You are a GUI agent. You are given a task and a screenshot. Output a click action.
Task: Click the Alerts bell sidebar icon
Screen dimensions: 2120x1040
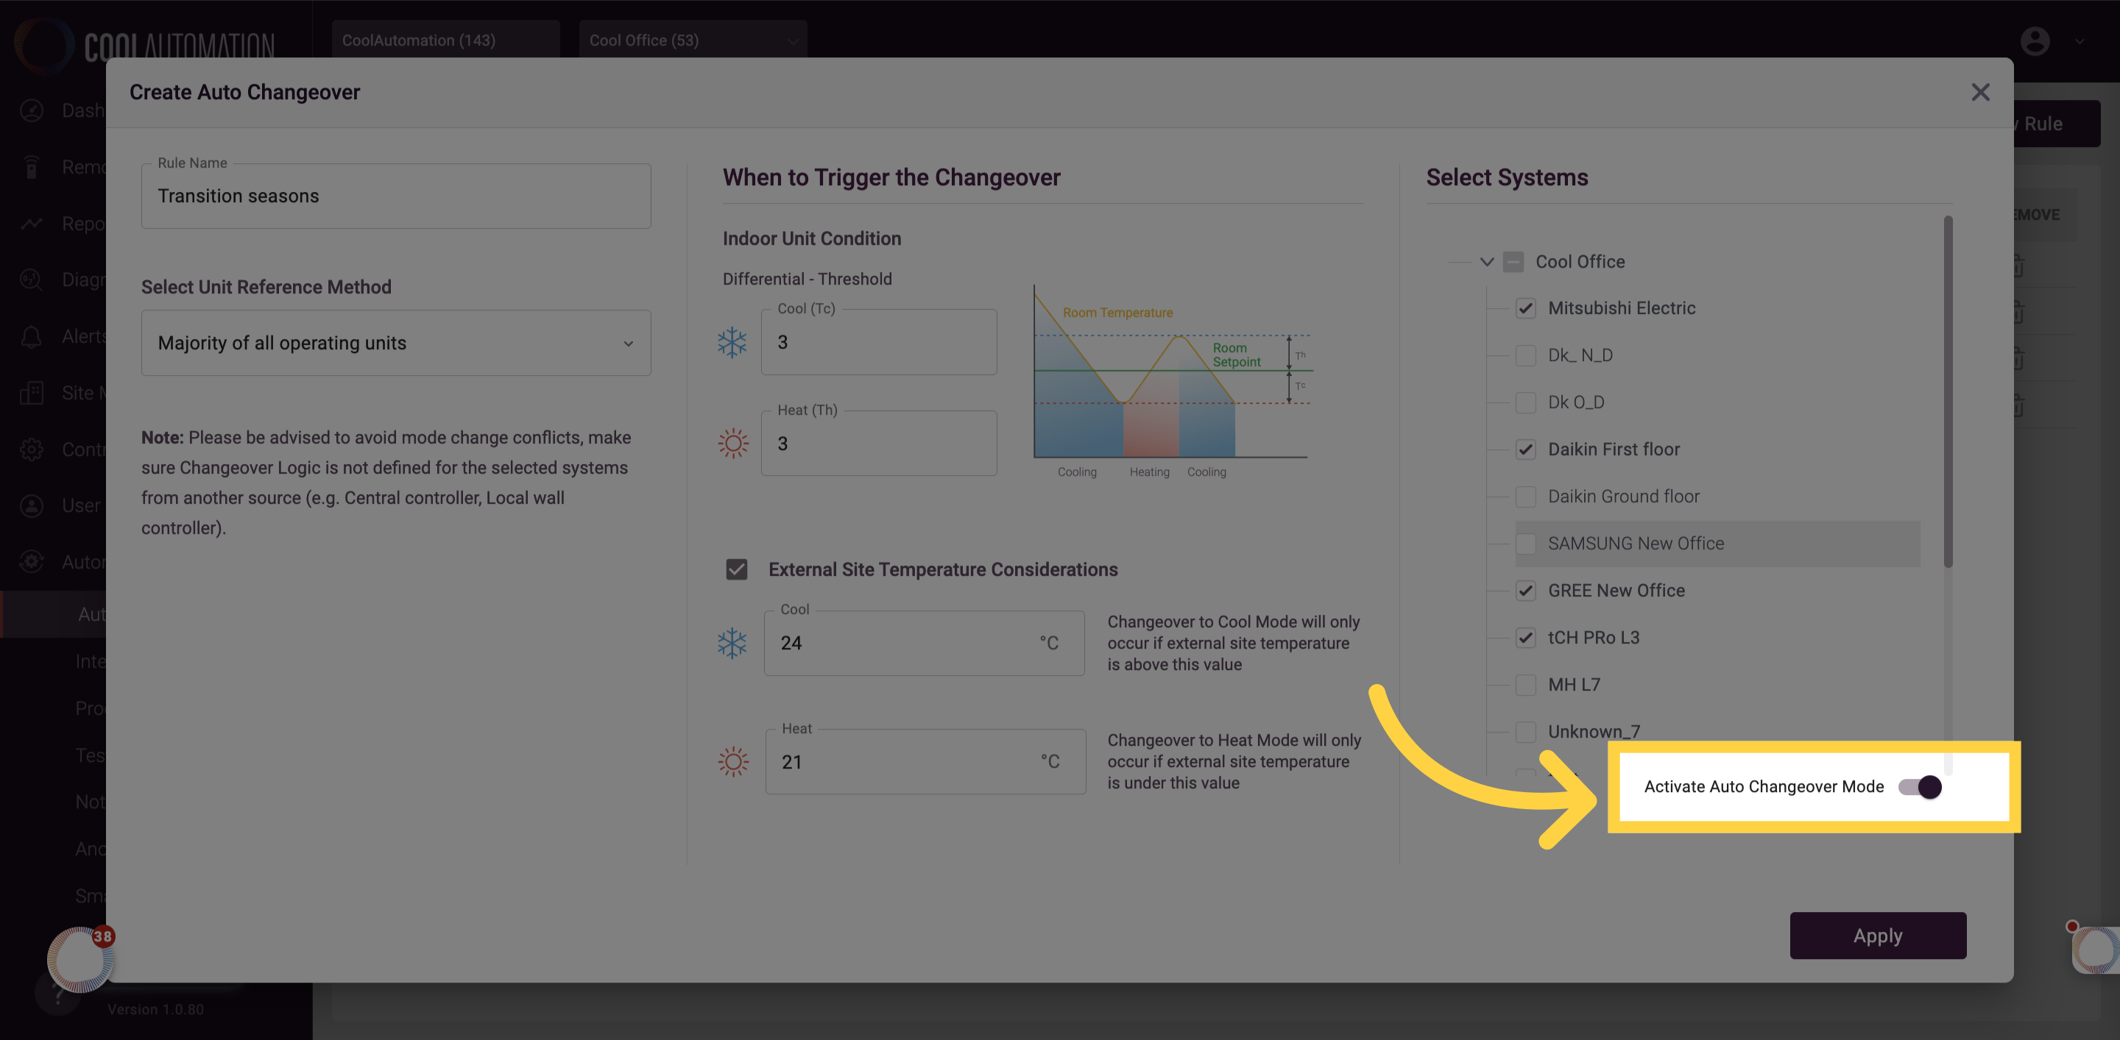point(31,336)
